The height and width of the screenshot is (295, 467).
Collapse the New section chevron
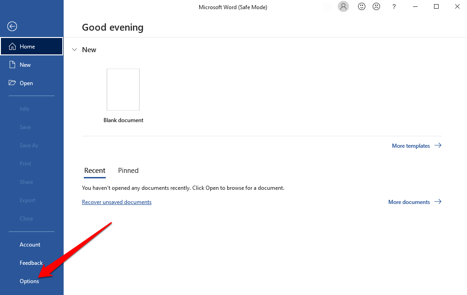pyautogui.click(x=75, y=50)
